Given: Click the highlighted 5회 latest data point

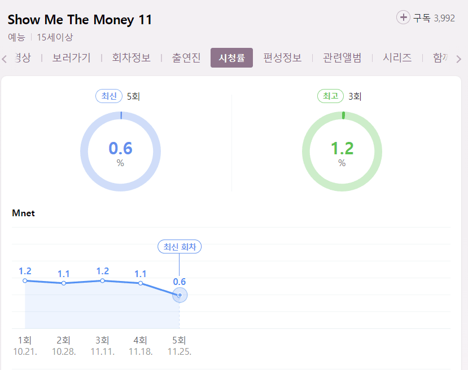Looking at the screenshot, I should 180,295.
